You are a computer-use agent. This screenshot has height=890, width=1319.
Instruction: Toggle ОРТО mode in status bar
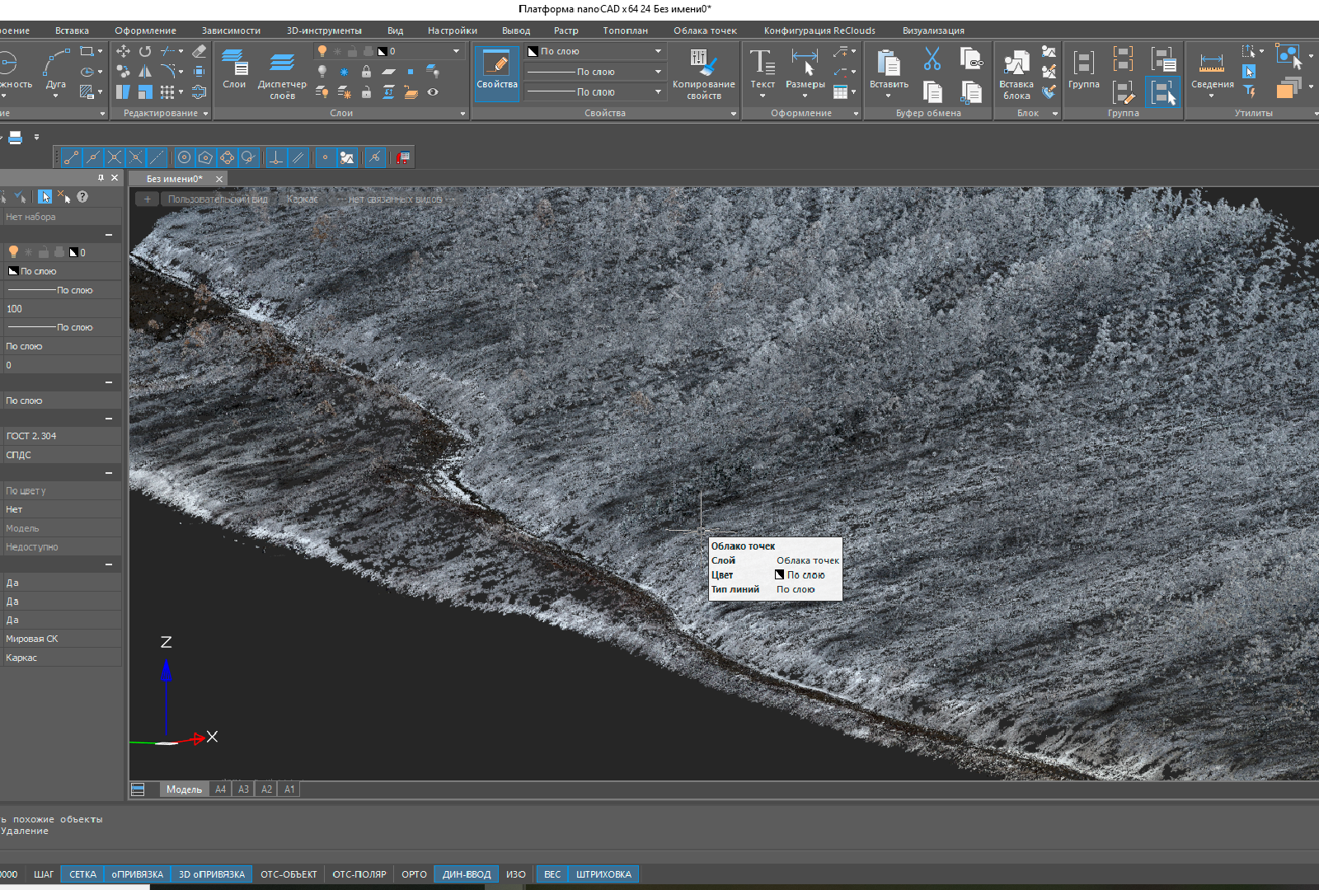tap(414, 874)
